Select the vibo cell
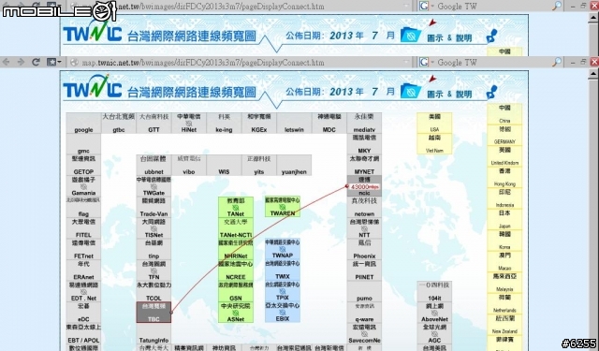Screen dimensions: 599x351 (189, 165)
